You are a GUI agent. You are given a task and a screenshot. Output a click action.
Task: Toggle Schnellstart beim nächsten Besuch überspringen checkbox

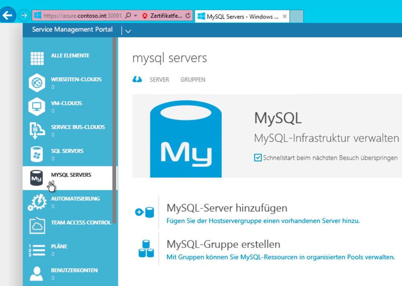(258, 158)
